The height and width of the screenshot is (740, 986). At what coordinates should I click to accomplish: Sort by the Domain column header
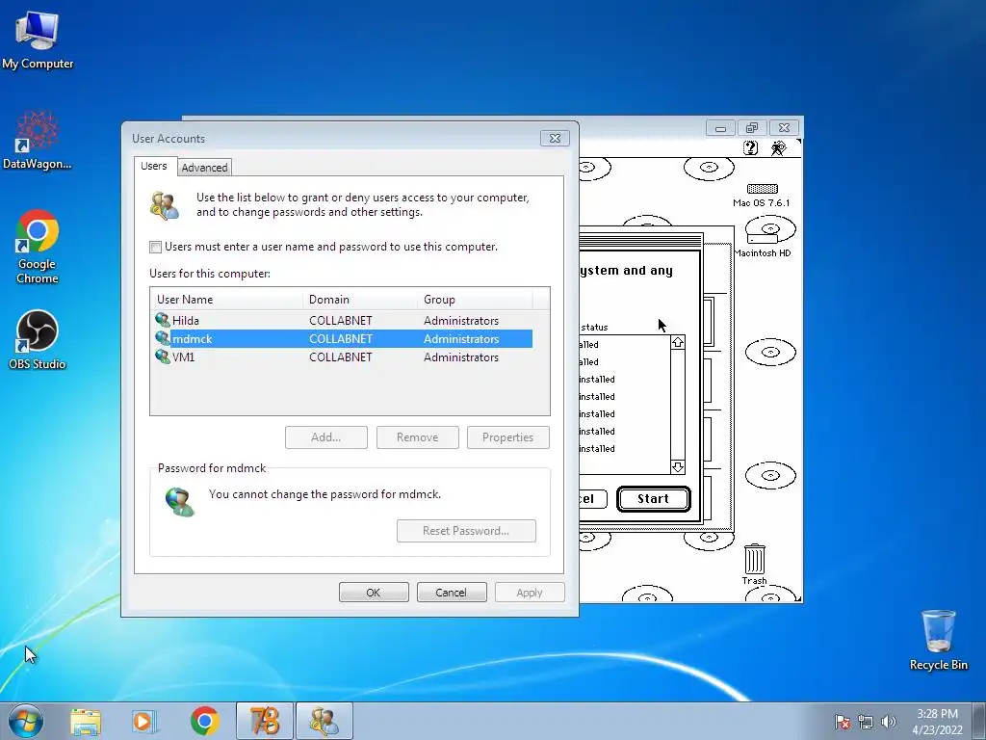pyautogui.click(x=360, y=299)
